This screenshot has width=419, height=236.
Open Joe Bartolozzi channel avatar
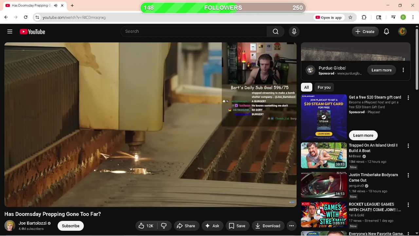coord(9,226)
